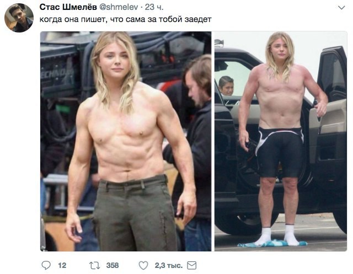Viewport: 353px width, 274px height.
Task: Reply to the tweet via speech bubble icon
Action: tap(46, 265)
